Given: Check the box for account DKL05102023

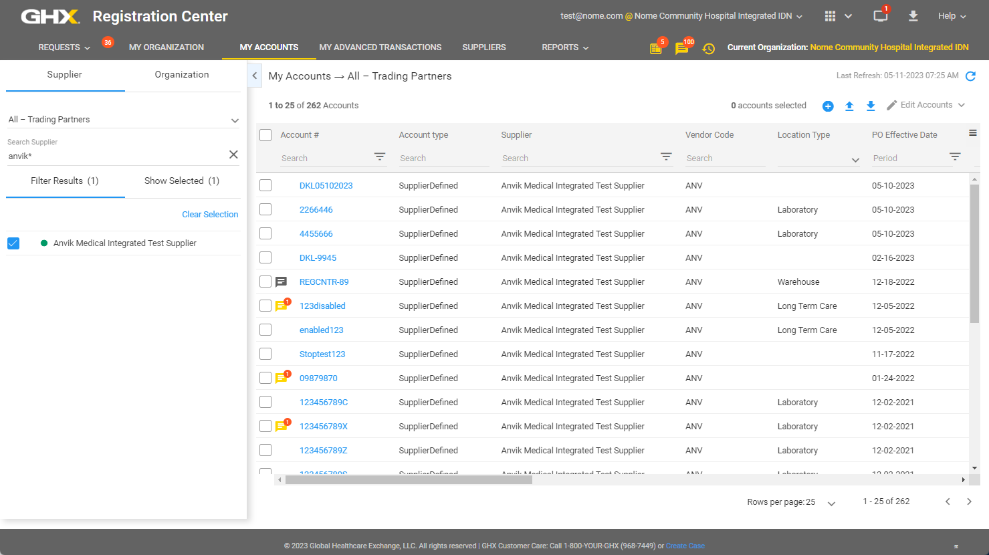Looking at the screenshot, I should coord(265,186).
